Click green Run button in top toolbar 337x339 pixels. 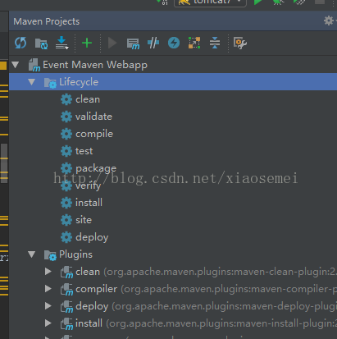pyautogui.click(x=257, y=2)
